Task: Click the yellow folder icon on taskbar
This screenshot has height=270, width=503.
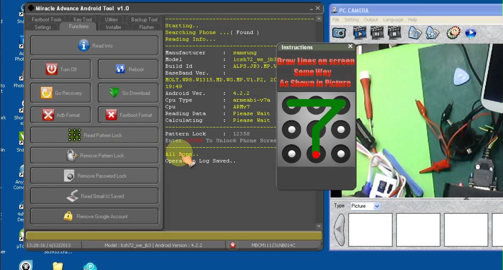Action: click(x=58, y=266)
